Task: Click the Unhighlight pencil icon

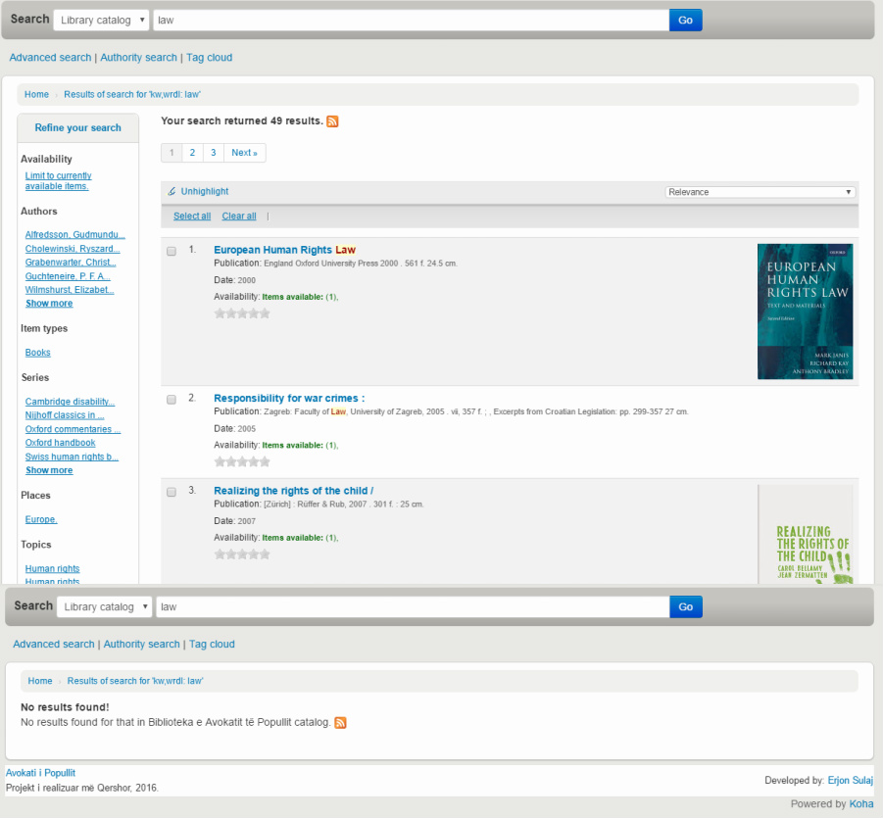Action: pyautogui.click(x=172, y=192)
